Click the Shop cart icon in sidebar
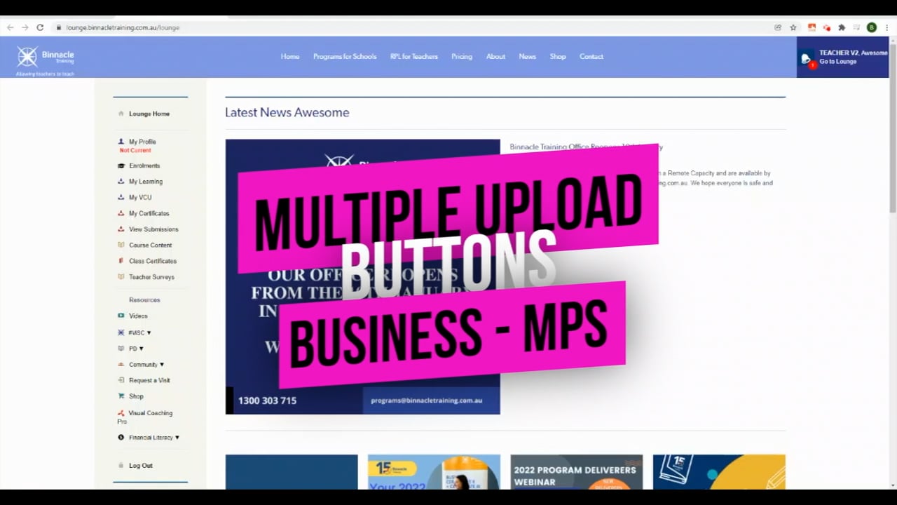 pyautogui.click(x=121, y=396)
